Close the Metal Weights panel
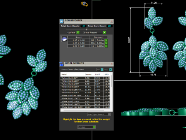Image resolution: width=186 pixels, height=140 pixels. [112, 64]
